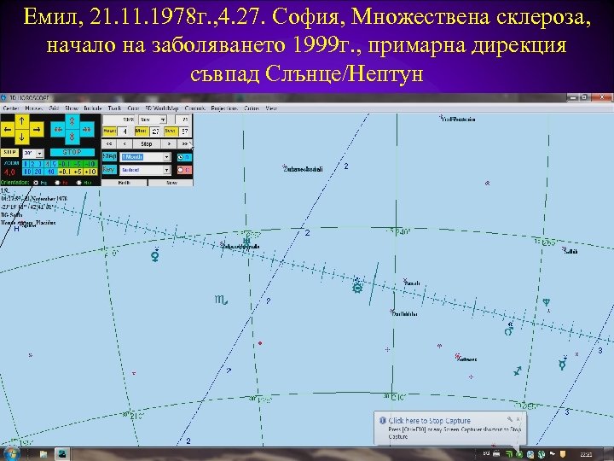Click the yellow +10 zoom increment
614x461 pixels.
tap(90, 172)
